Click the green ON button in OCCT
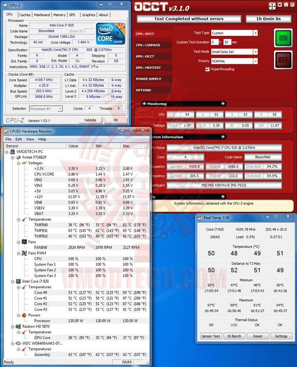The width and height of the screenshot is (297, 367). click(x=283, y=38)
